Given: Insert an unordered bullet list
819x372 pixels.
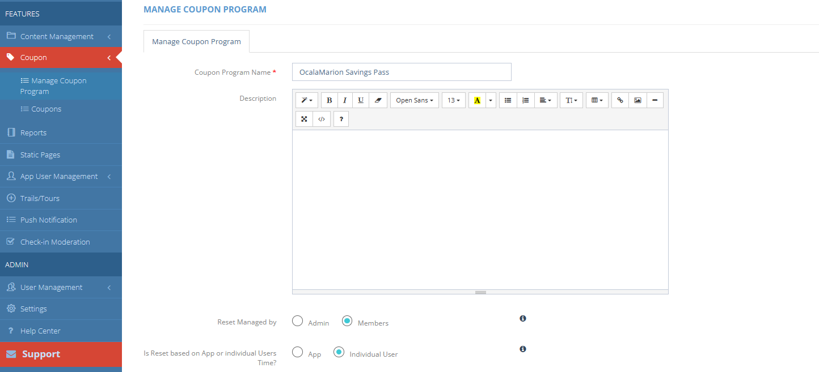Looking at the screenshot, I should (508, 100).
